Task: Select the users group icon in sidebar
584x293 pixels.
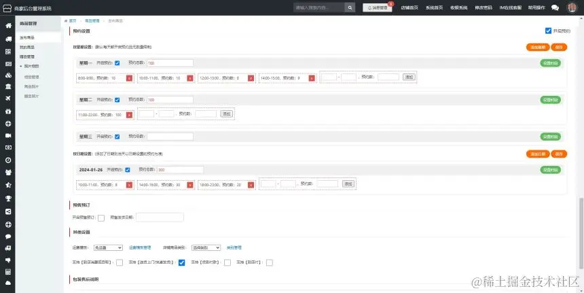Action: click(8, 172)
